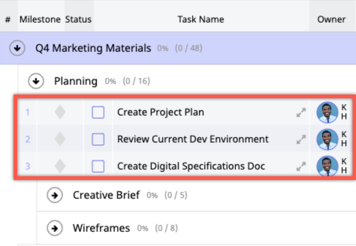Collapse the Q4 Marketing Materials group
The image size is (356, 246).
pyautogui.click(x=18, y=48)
